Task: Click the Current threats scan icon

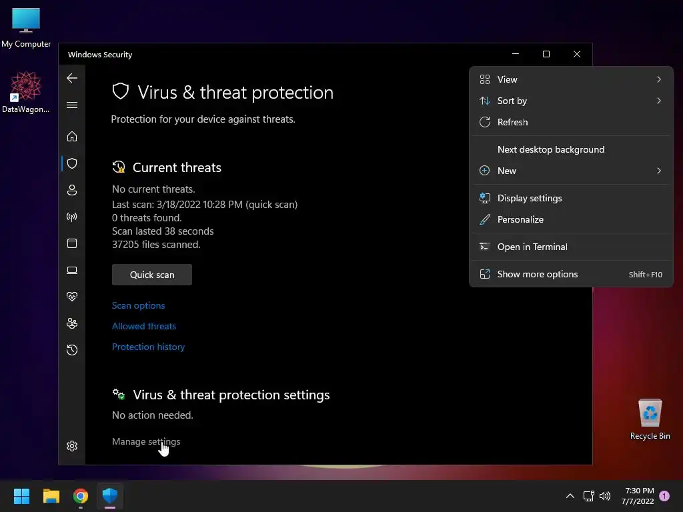Action: [119, 167]
